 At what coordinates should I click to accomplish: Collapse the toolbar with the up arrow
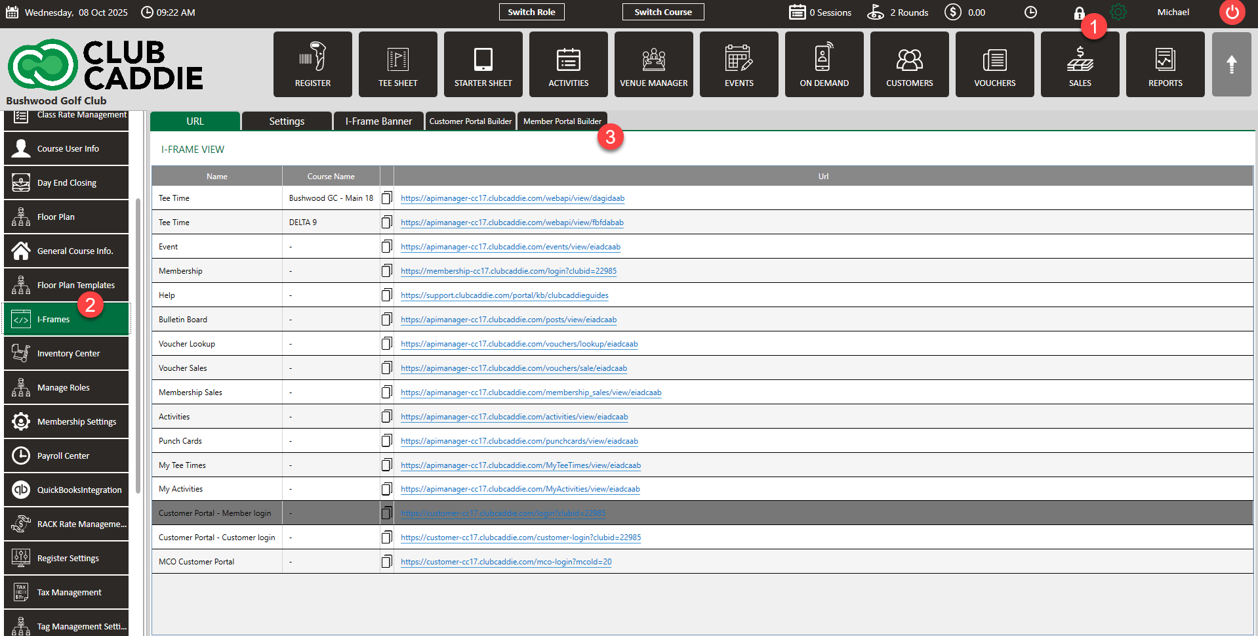click(1231, 64)
